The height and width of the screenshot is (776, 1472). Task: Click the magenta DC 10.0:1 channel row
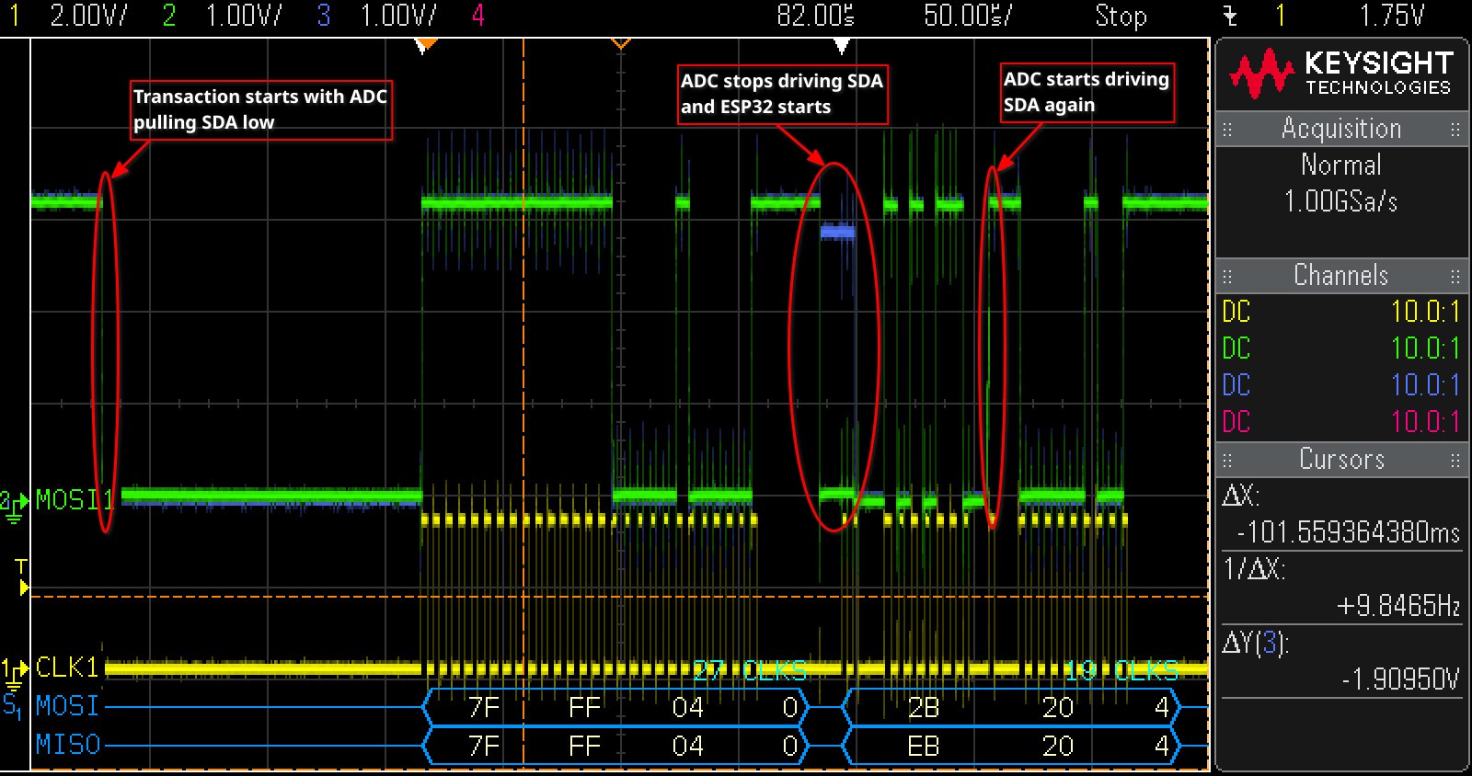(1341, 422)
